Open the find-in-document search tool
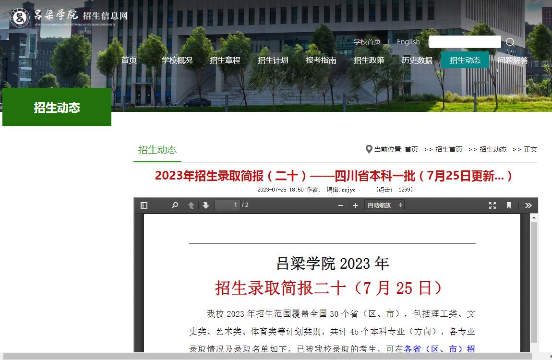552x360 pixels. pos(175,205)
